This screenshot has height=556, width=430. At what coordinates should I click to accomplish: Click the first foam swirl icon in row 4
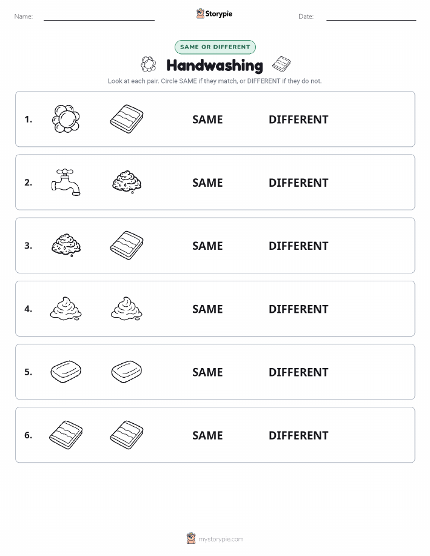tap(66, 309)
